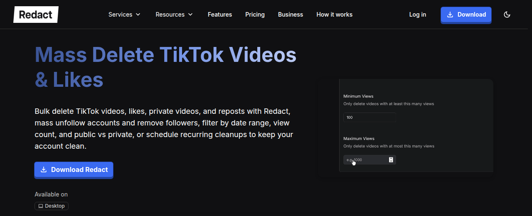Viewport: 532px width, 216px height.
Task: Click the 'Available on' label
Action: [x=51, y=194]
